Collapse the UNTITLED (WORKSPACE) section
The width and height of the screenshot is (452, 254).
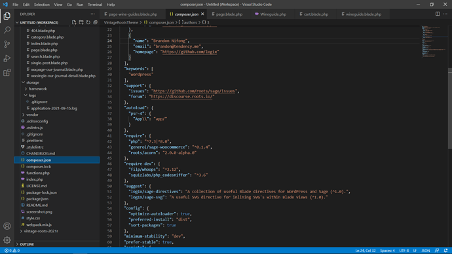39,22
